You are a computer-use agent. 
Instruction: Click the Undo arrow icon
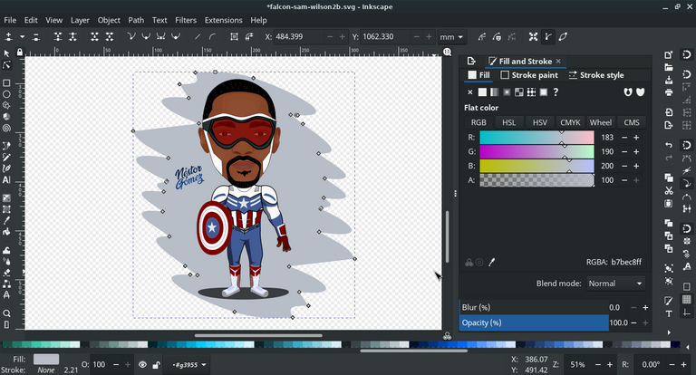click(x=669, y=145)
